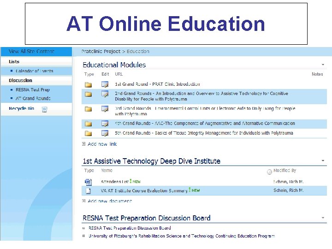332x249 pixels.
Task: Sort by the Type column in Educational Modules
Action: coord(89,74)
